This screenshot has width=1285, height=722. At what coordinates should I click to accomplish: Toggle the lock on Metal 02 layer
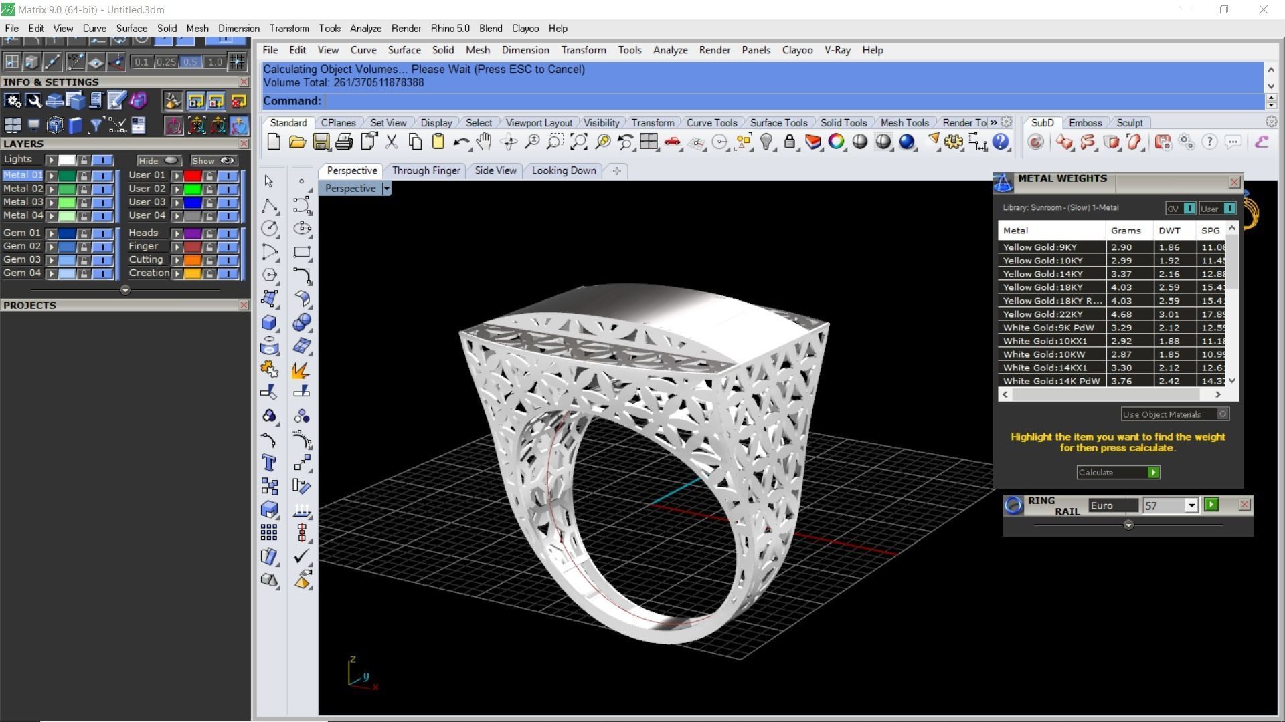pos(84,189)
